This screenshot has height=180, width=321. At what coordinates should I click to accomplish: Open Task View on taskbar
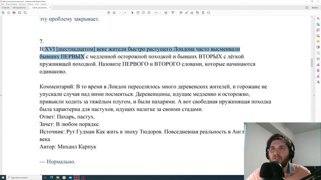point(45,177)
